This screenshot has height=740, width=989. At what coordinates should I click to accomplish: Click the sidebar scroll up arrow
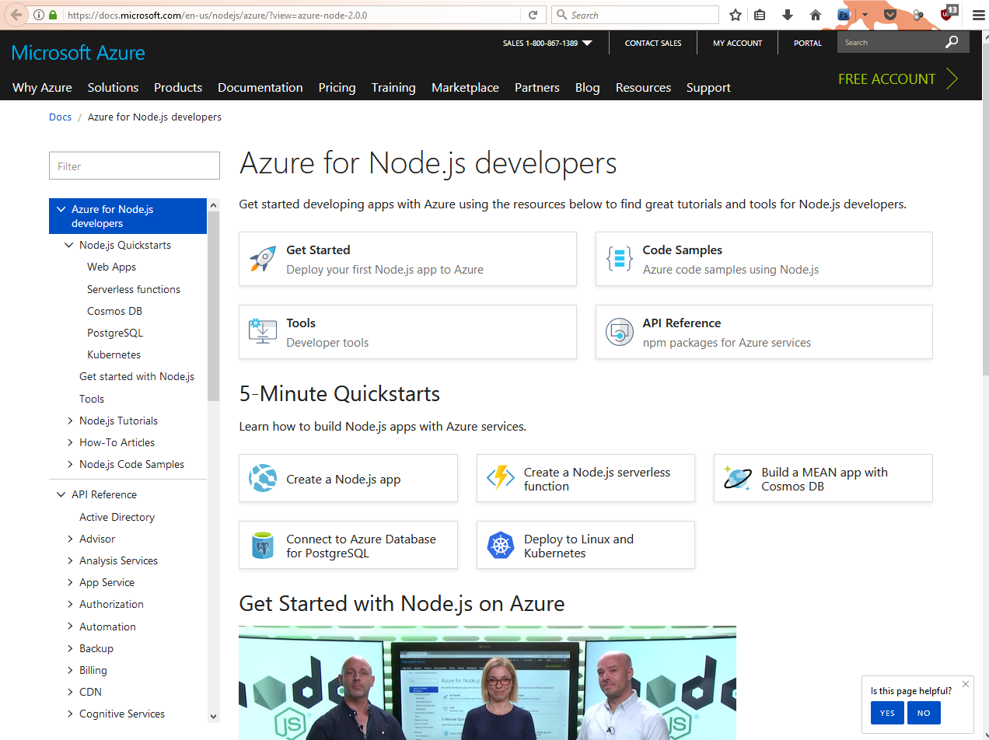click(214, 204)
